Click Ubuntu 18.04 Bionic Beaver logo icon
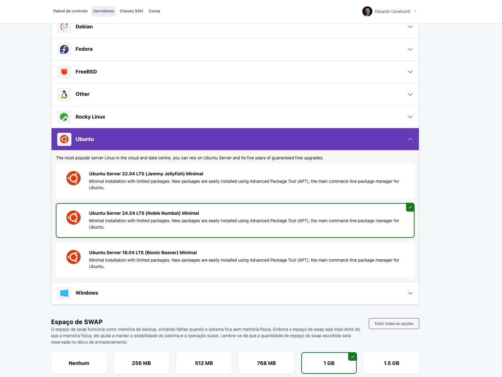The width and height of the screenshot is (502, 377). point(74,257)
